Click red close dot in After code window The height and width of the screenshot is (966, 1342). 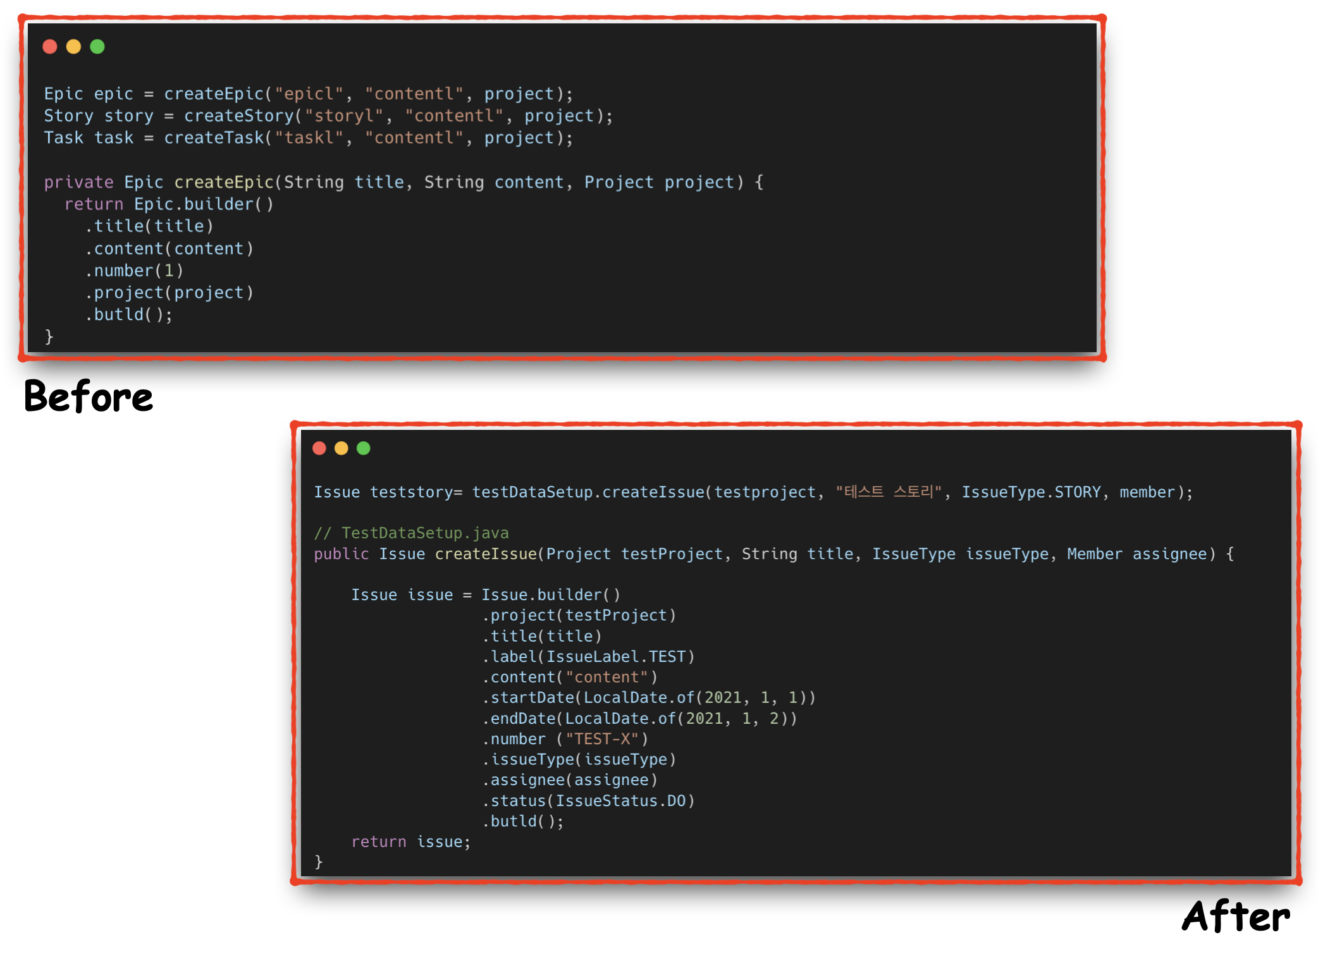(319, 448)
